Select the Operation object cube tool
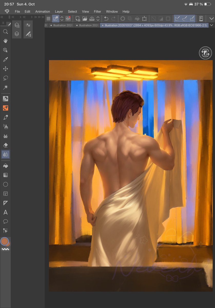Viewport: 215px width, 308px height. (x=5, y=50)
